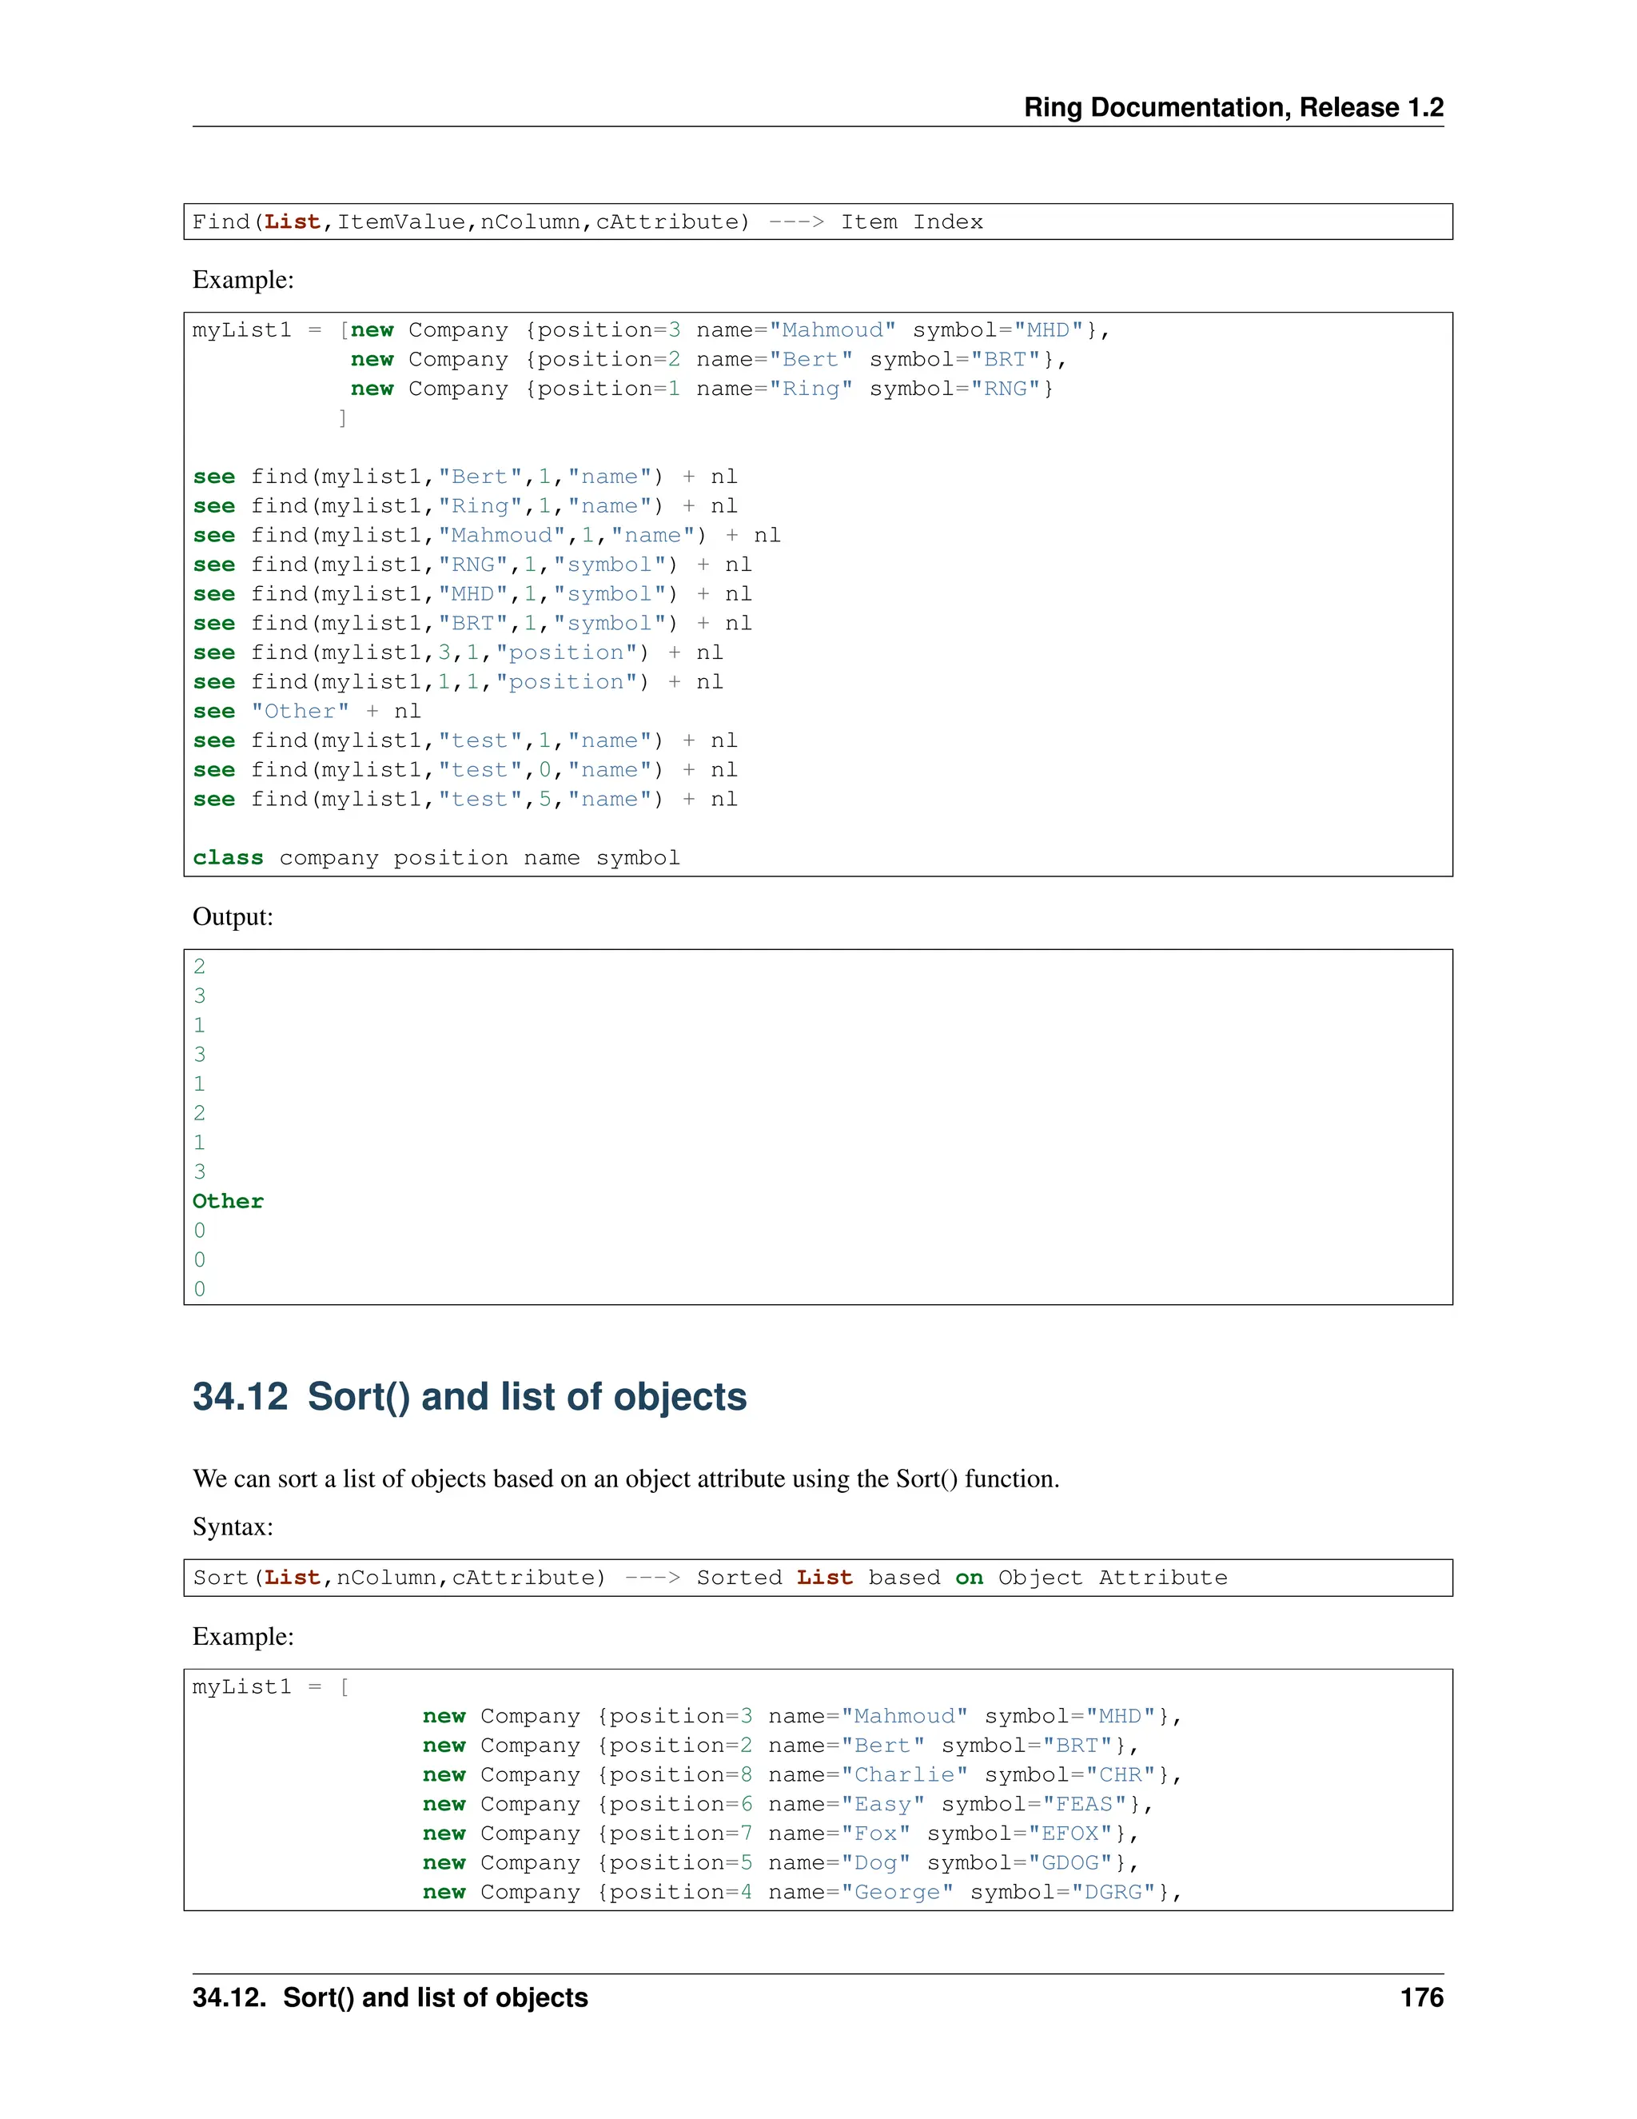Click the Company line with name "Charlie"
Image resolution: width=1637 pixels, height=2119 pixels.
tap(801, 1774)
